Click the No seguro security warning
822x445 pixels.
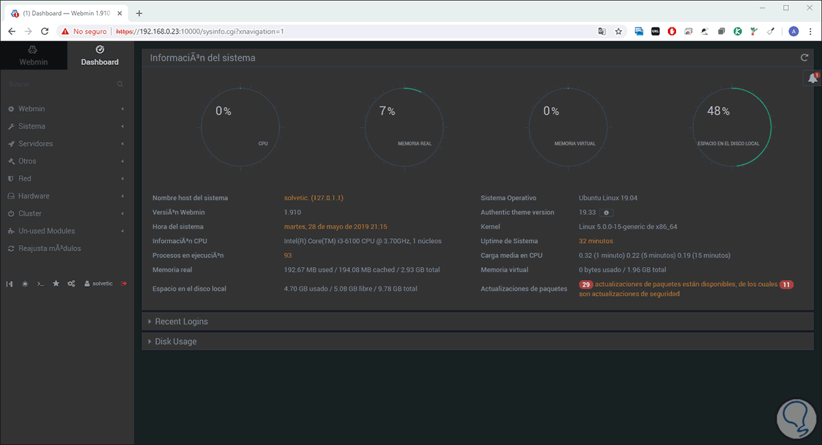(x=85, y=31)
